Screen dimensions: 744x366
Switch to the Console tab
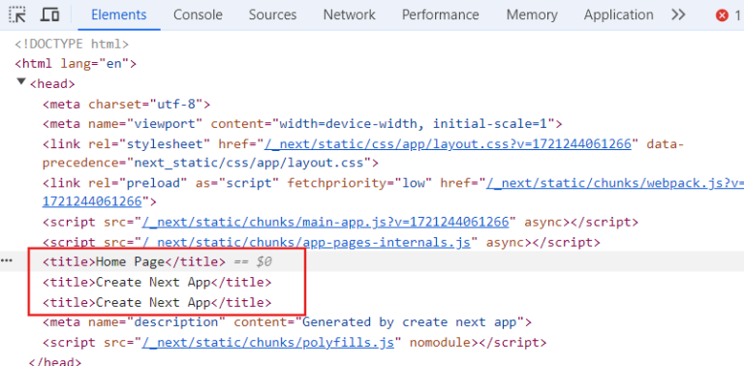(198, 15)
